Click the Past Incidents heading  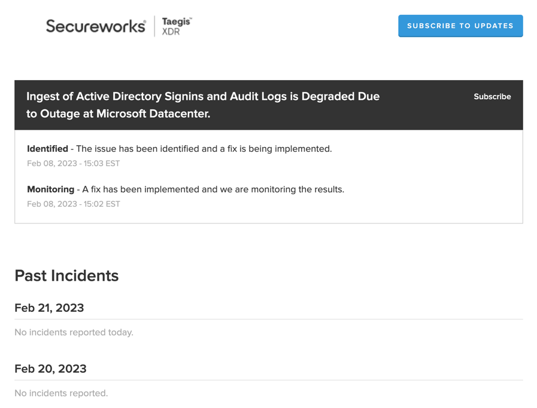(x=66, y=276)
